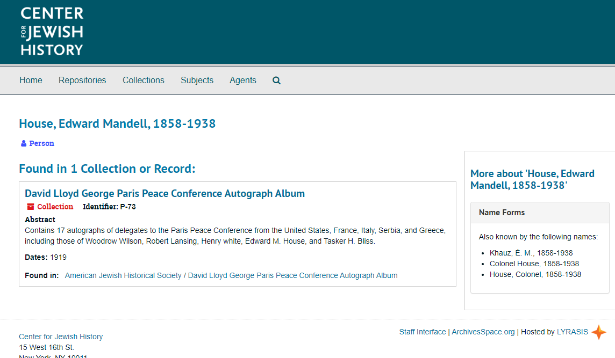Click the Name Forms panel header
This screenshot has width=615, height=358.
click(x=540, y=213)
